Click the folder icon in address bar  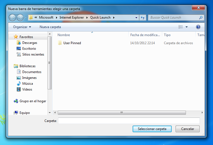tap(31, 17)
